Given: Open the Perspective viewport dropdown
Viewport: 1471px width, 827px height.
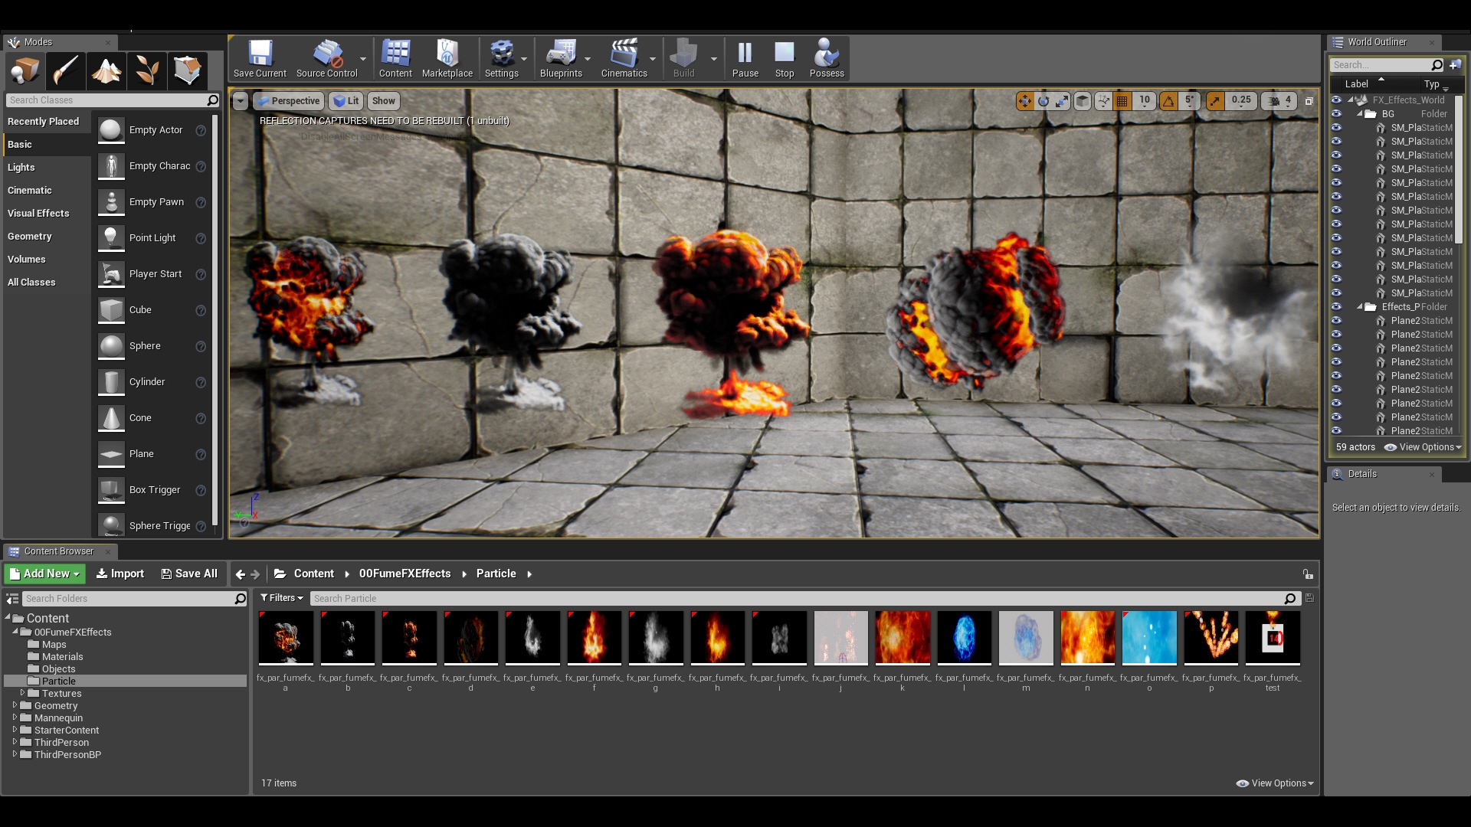Looking at the screenshot, I should pyautogui.click(x=287, y=100).
